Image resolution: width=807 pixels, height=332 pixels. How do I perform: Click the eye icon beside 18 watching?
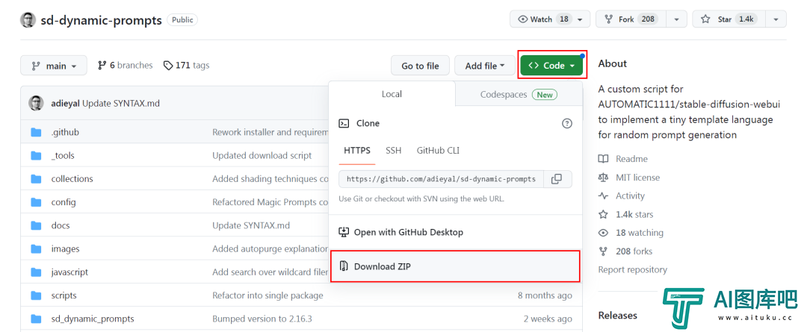tap(603, 233)
